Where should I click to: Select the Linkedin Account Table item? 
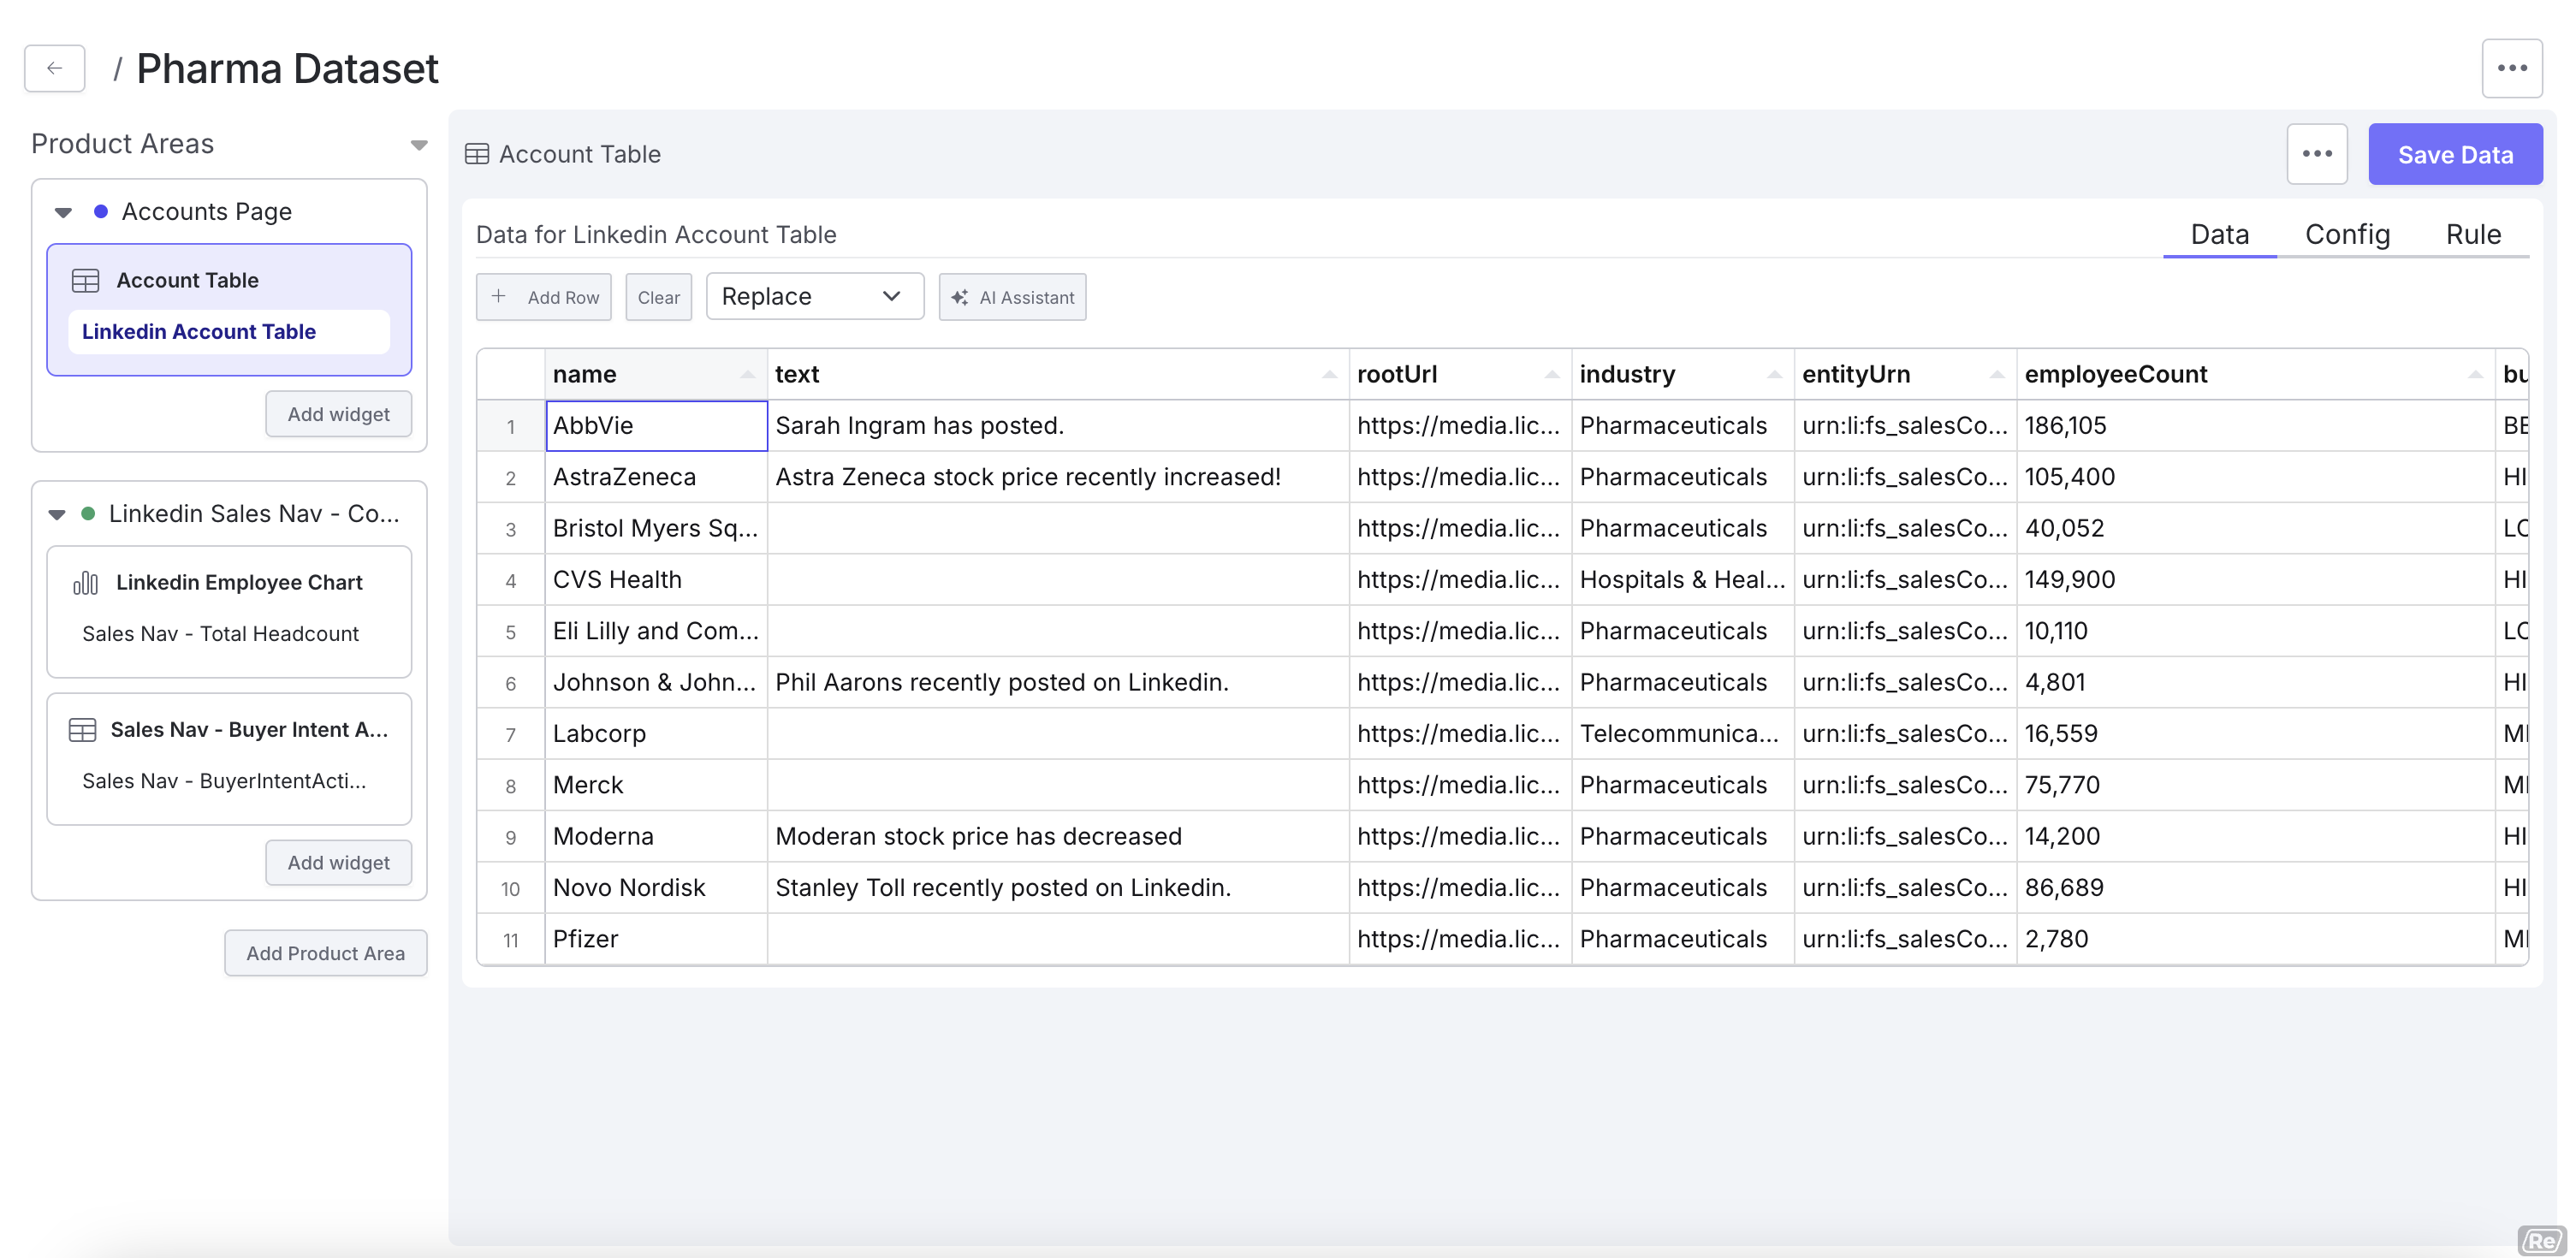(x=199, y=331)
